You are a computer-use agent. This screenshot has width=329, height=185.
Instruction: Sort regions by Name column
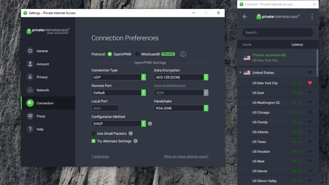[x=247, y=44]
